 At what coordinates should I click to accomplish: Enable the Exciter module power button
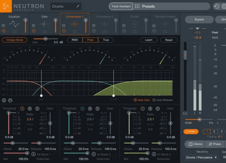pos(124,31)
